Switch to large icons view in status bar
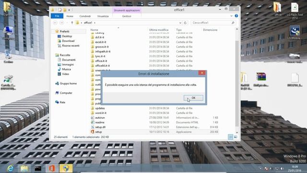This screenshot has width=307, height=173. (x=236, y=137)
